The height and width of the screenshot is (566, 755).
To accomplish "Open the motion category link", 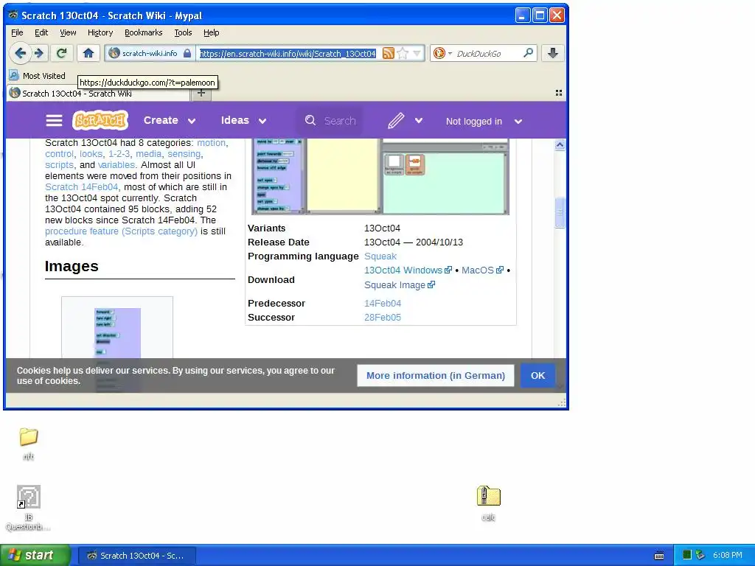I will pyautogui.click(x=211, y=142).
